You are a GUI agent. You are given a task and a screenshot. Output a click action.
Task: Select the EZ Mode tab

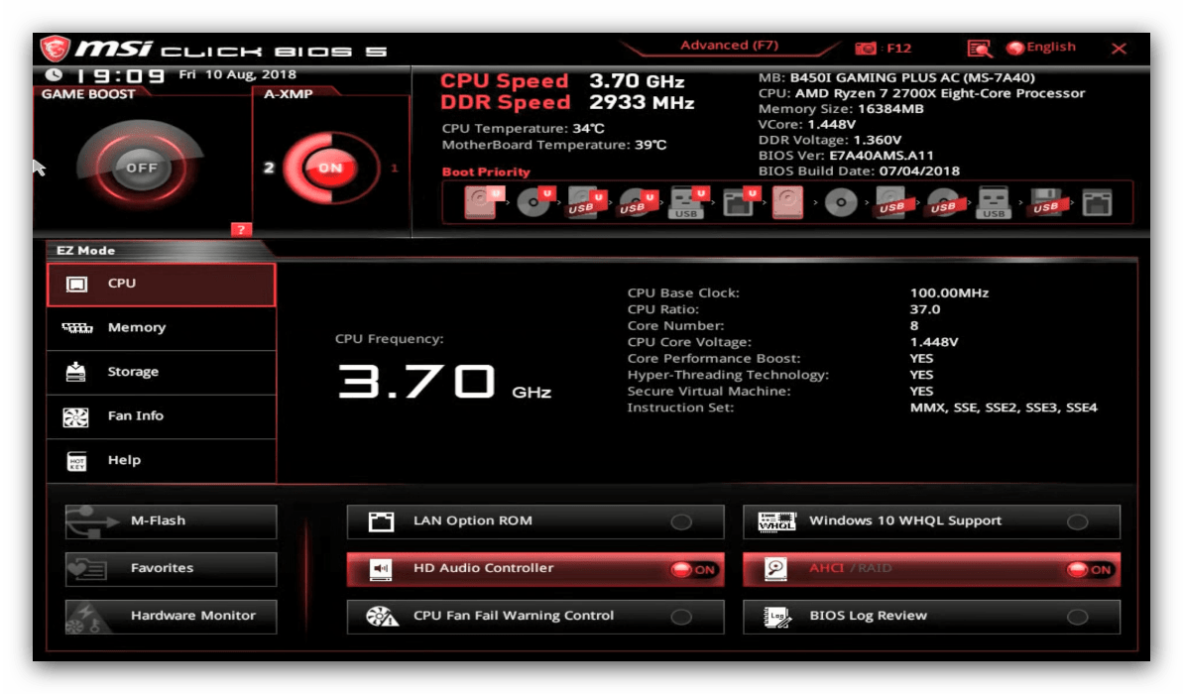tap(83, 250)
